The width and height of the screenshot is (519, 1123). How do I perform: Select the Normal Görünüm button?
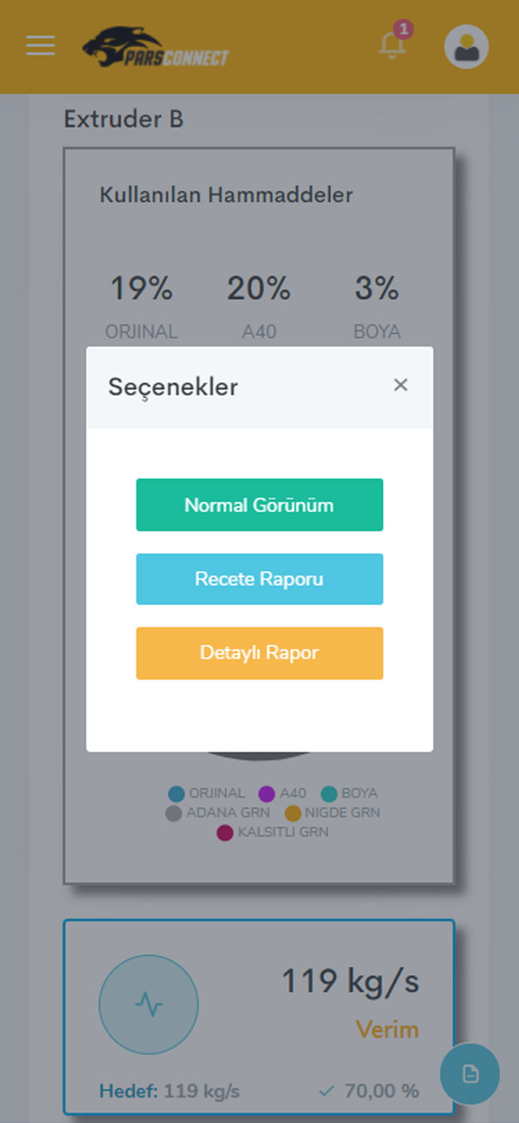[x=259, y=505]
